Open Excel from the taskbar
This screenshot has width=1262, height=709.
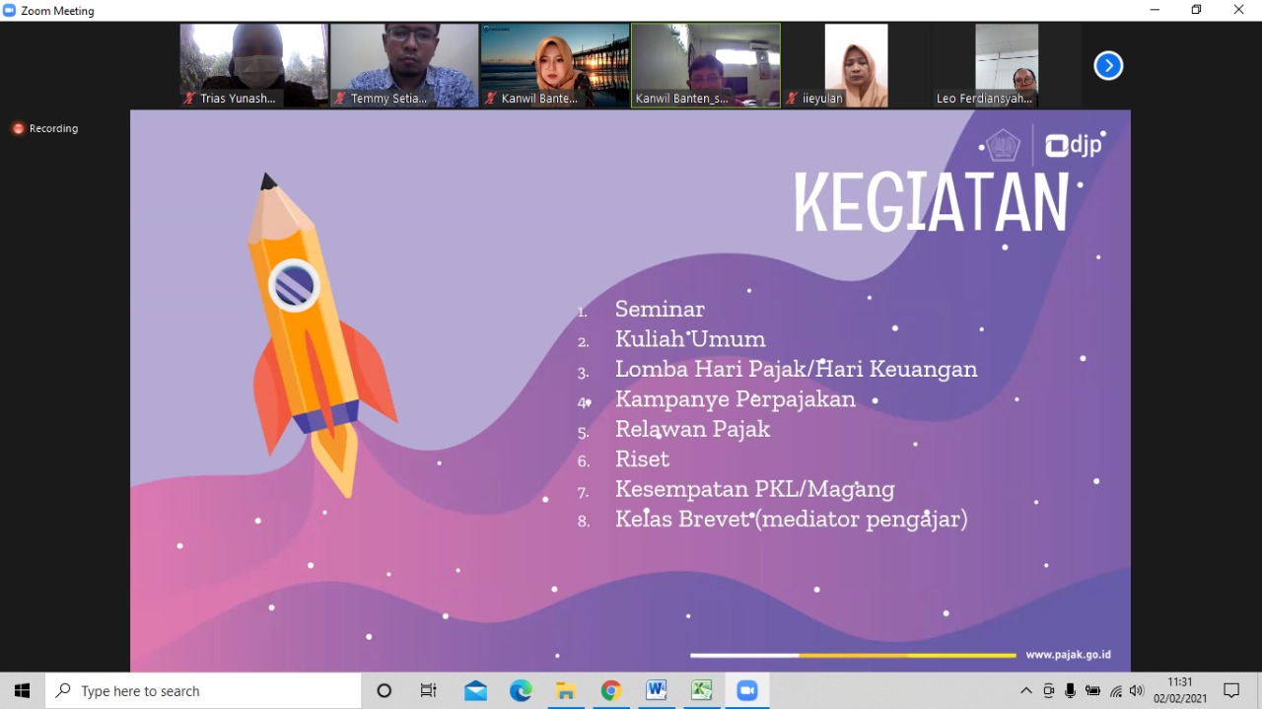click(x=702, y=690)
